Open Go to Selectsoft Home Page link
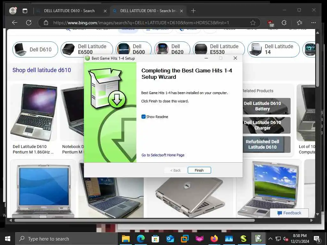Image resolution: width=327 pixels, height=245 pixels. 163,155
